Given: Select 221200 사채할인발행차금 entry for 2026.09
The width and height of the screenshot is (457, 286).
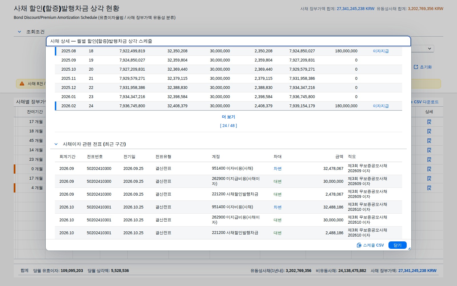Looking at the screenshot, I should pyautogui.click(x=228, y=194).
